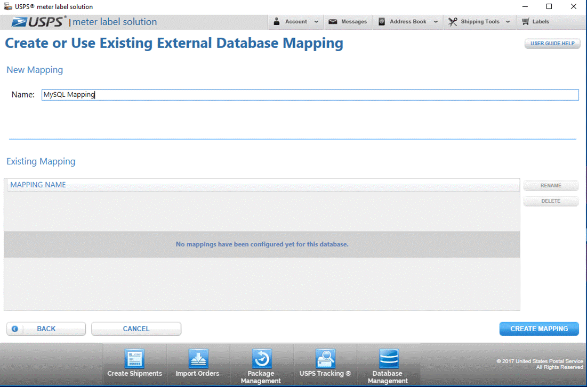Click the Cancel button
Image resolution: width=587 pixels, height=387 pixels.
pos(136,328)
